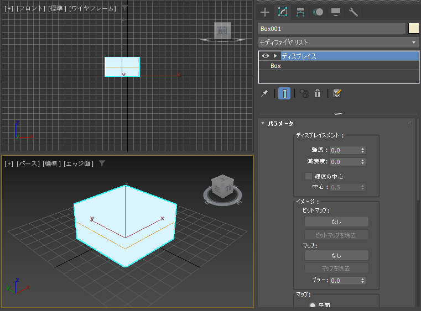The image size is (421, 311).
Task: Open the Modify panel tab
Action: click(x=283, y=12)
